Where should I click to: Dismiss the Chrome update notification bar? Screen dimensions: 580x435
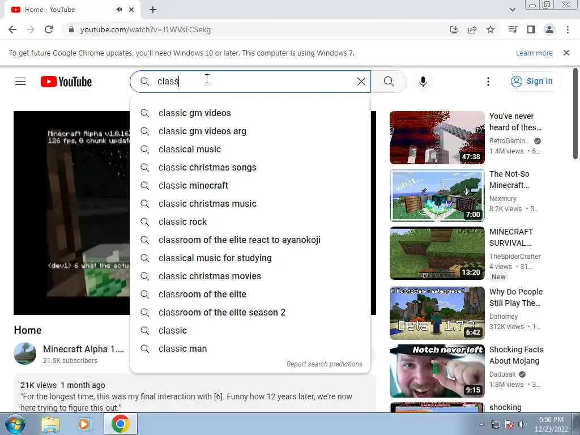[566, 53]
